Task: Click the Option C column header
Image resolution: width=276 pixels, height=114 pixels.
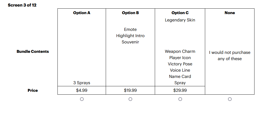Action: click(x=180, y=13)
